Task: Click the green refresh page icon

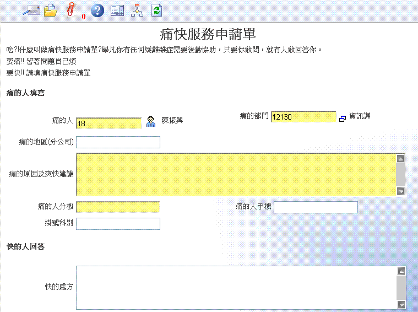Action: pyautogui.click(x=156, y=10)
